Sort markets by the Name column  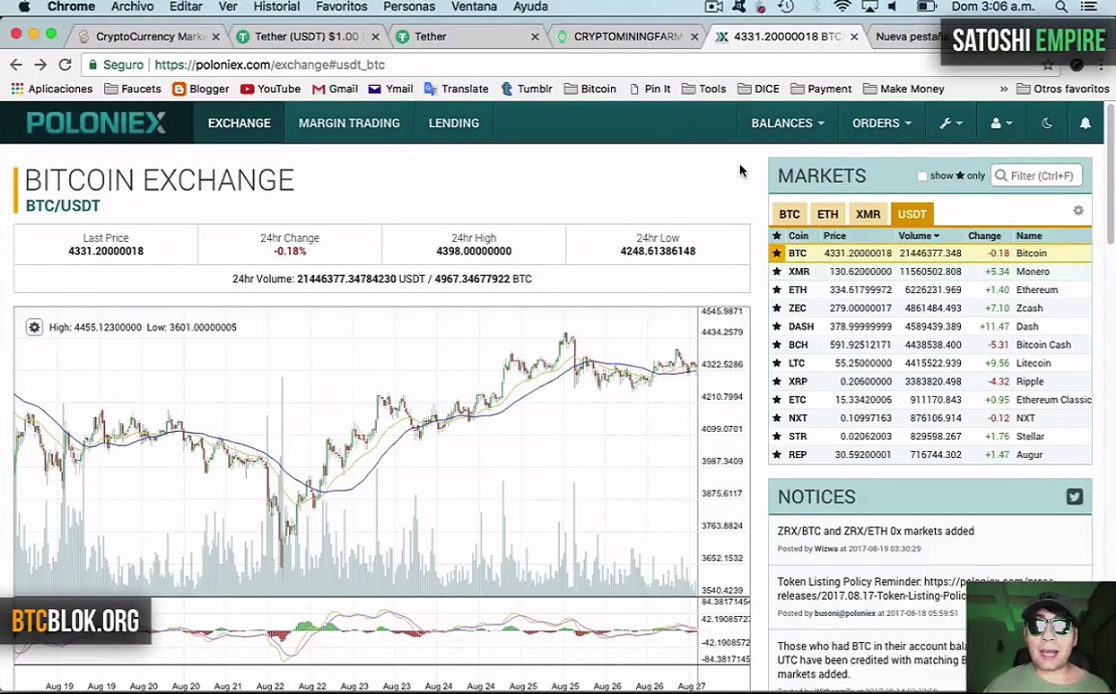(1028, 235)
